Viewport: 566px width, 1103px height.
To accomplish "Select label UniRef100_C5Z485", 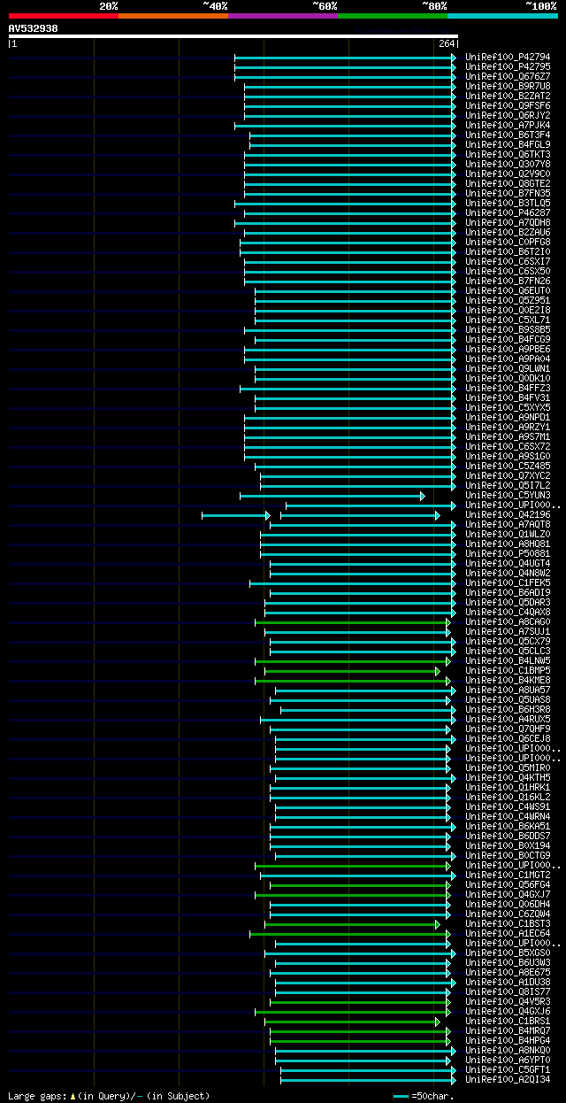I will click(508, 467).
